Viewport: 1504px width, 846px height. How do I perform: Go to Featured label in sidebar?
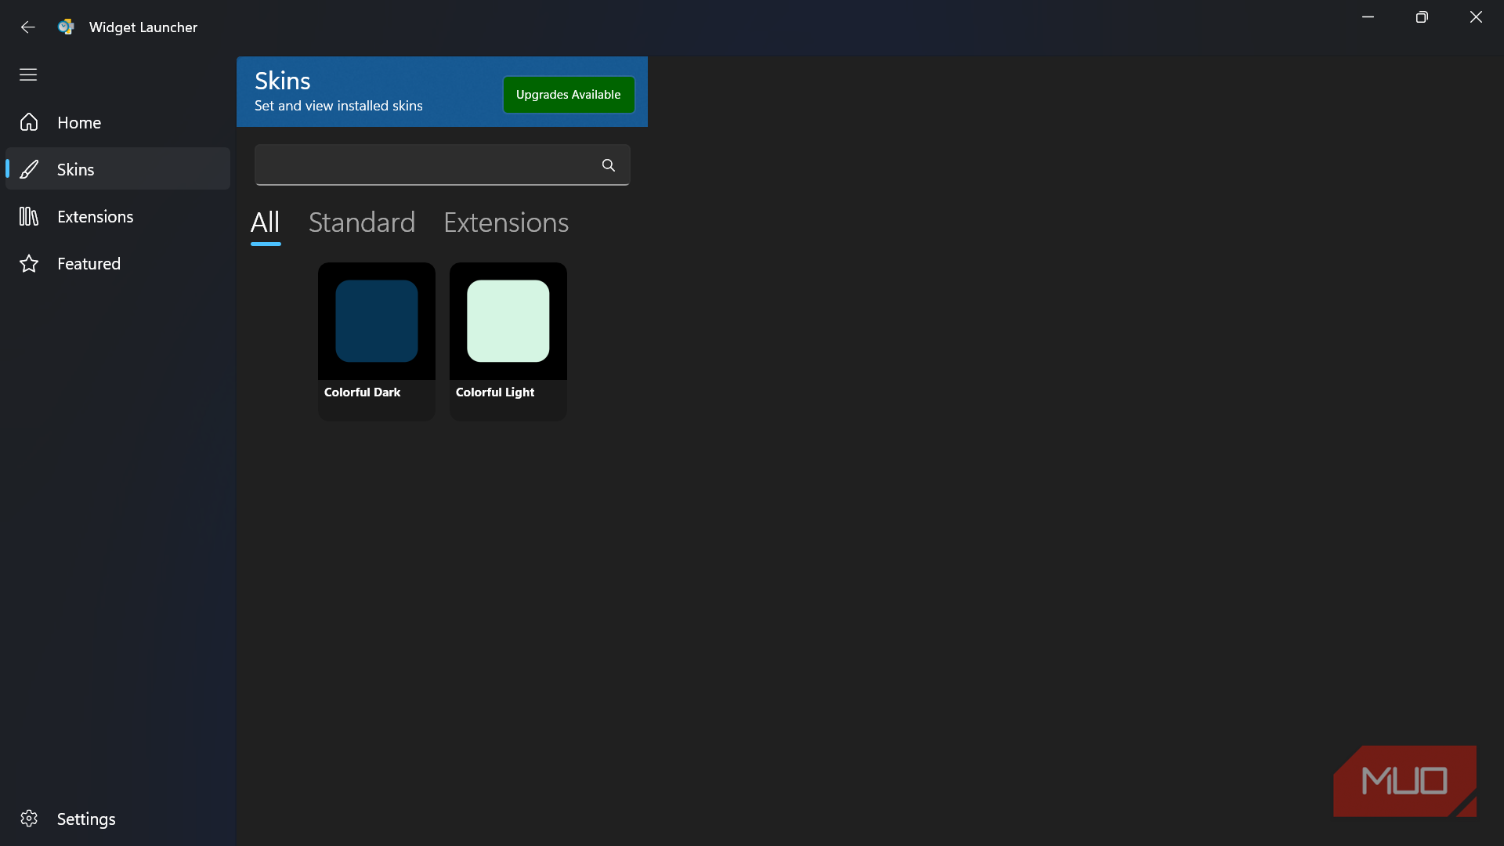click(x=89, y=264)
